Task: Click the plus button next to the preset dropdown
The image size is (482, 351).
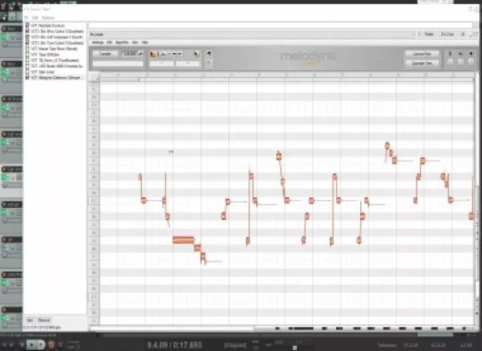Action: point(419,34)
